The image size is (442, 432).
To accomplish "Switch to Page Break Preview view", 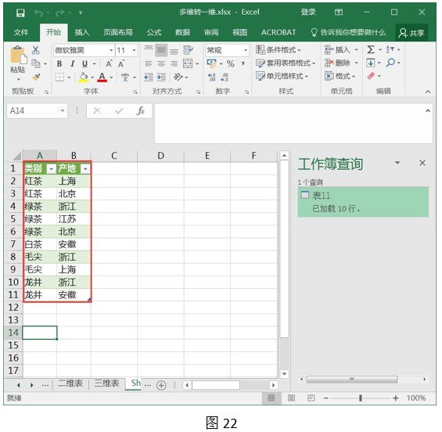I will click(311, 398).
